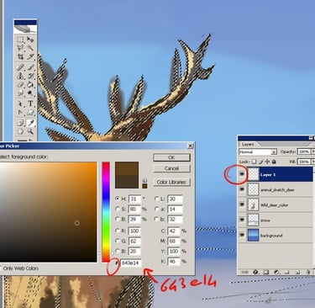
Task: Select the Crop tool
Action: tap(20, 57)
